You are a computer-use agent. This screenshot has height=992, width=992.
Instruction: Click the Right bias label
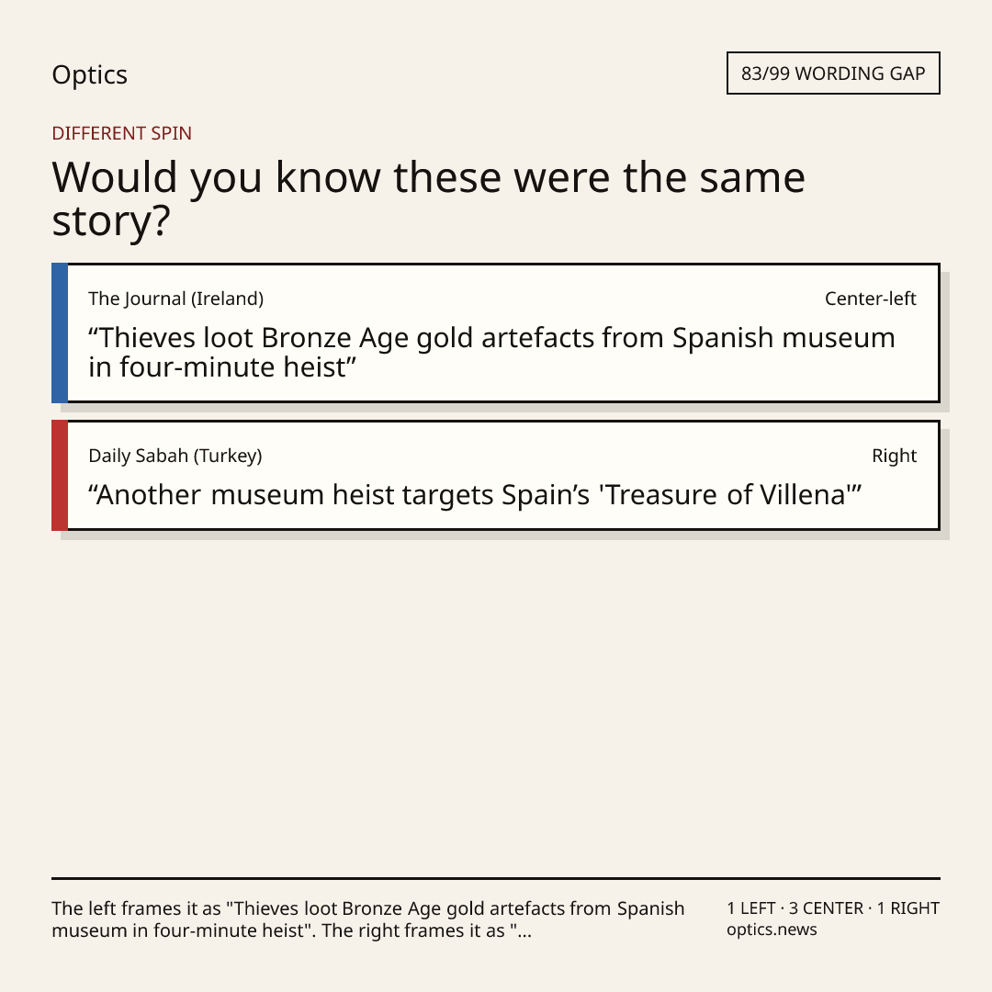(894, 456)
